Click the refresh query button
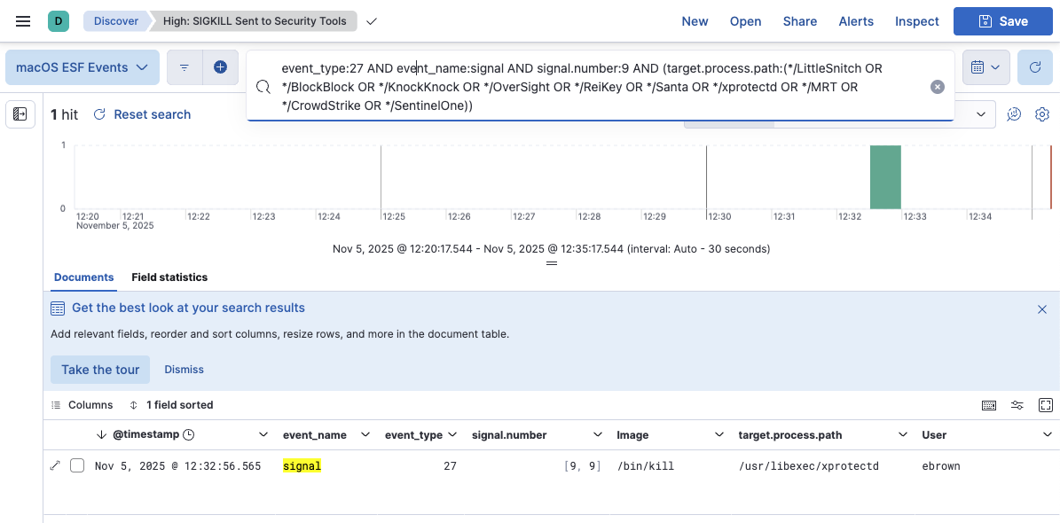The height and width of the screenshot is (523, 1060). (x=1034, y=67)
